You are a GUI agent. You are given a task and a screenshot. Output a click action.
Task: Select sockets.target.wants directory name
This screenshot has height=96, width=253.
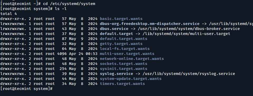(123, 64)
